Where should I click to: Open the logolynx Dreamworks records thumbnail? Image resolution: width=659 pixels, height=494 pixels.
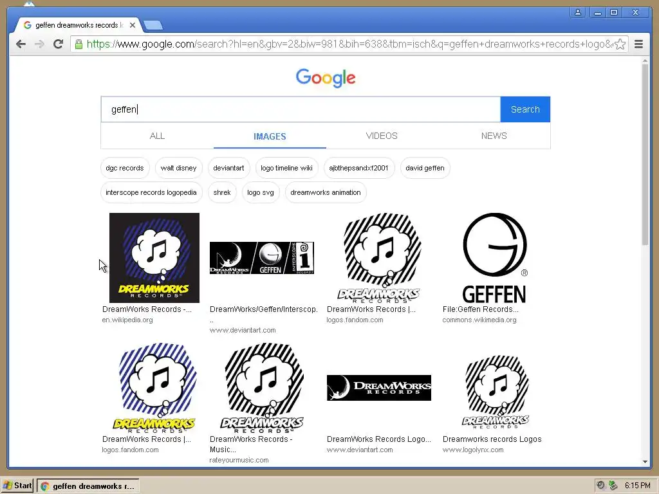[495, 392]
